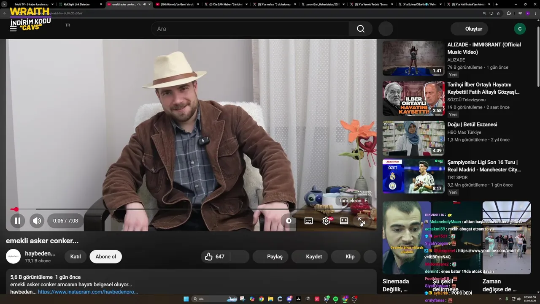Open the TRT SPOR channel name
The image size is (540, 304).
coord(458,178)
